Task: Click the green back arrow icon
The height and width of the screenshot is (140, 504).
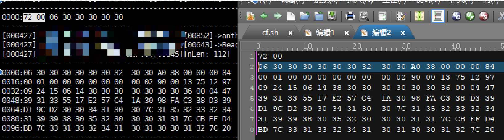Action: click(x=263, y=16)
